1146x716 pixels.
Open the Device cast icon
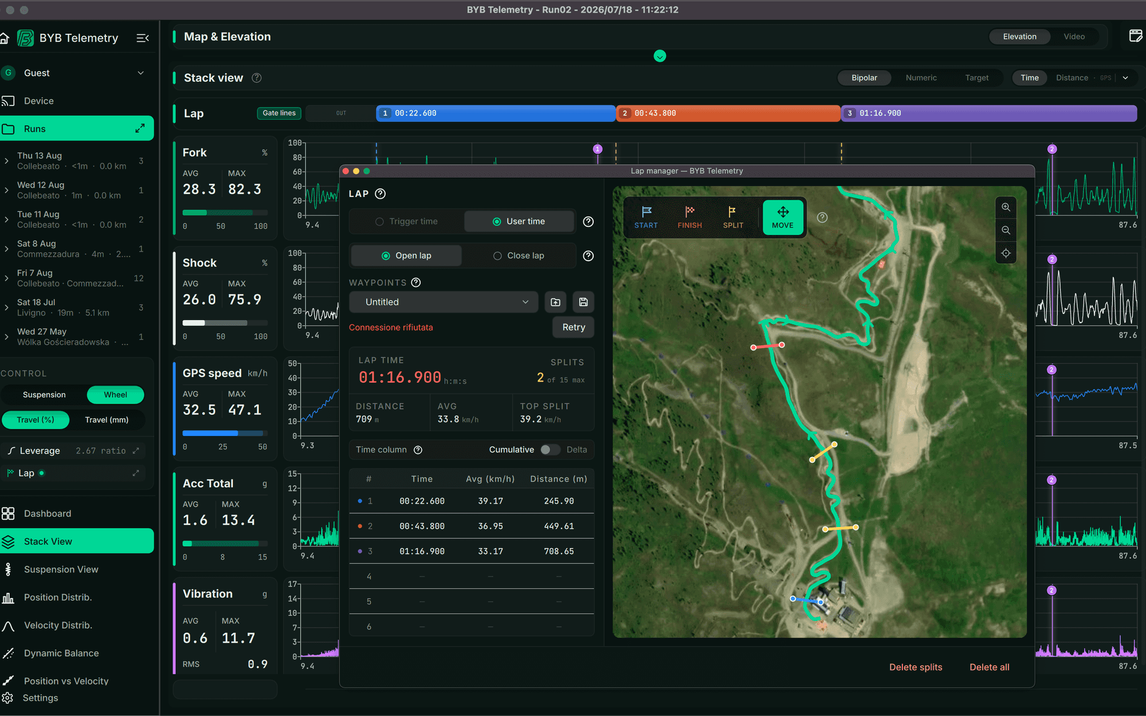pyautogui.click(x=8, y=101)
